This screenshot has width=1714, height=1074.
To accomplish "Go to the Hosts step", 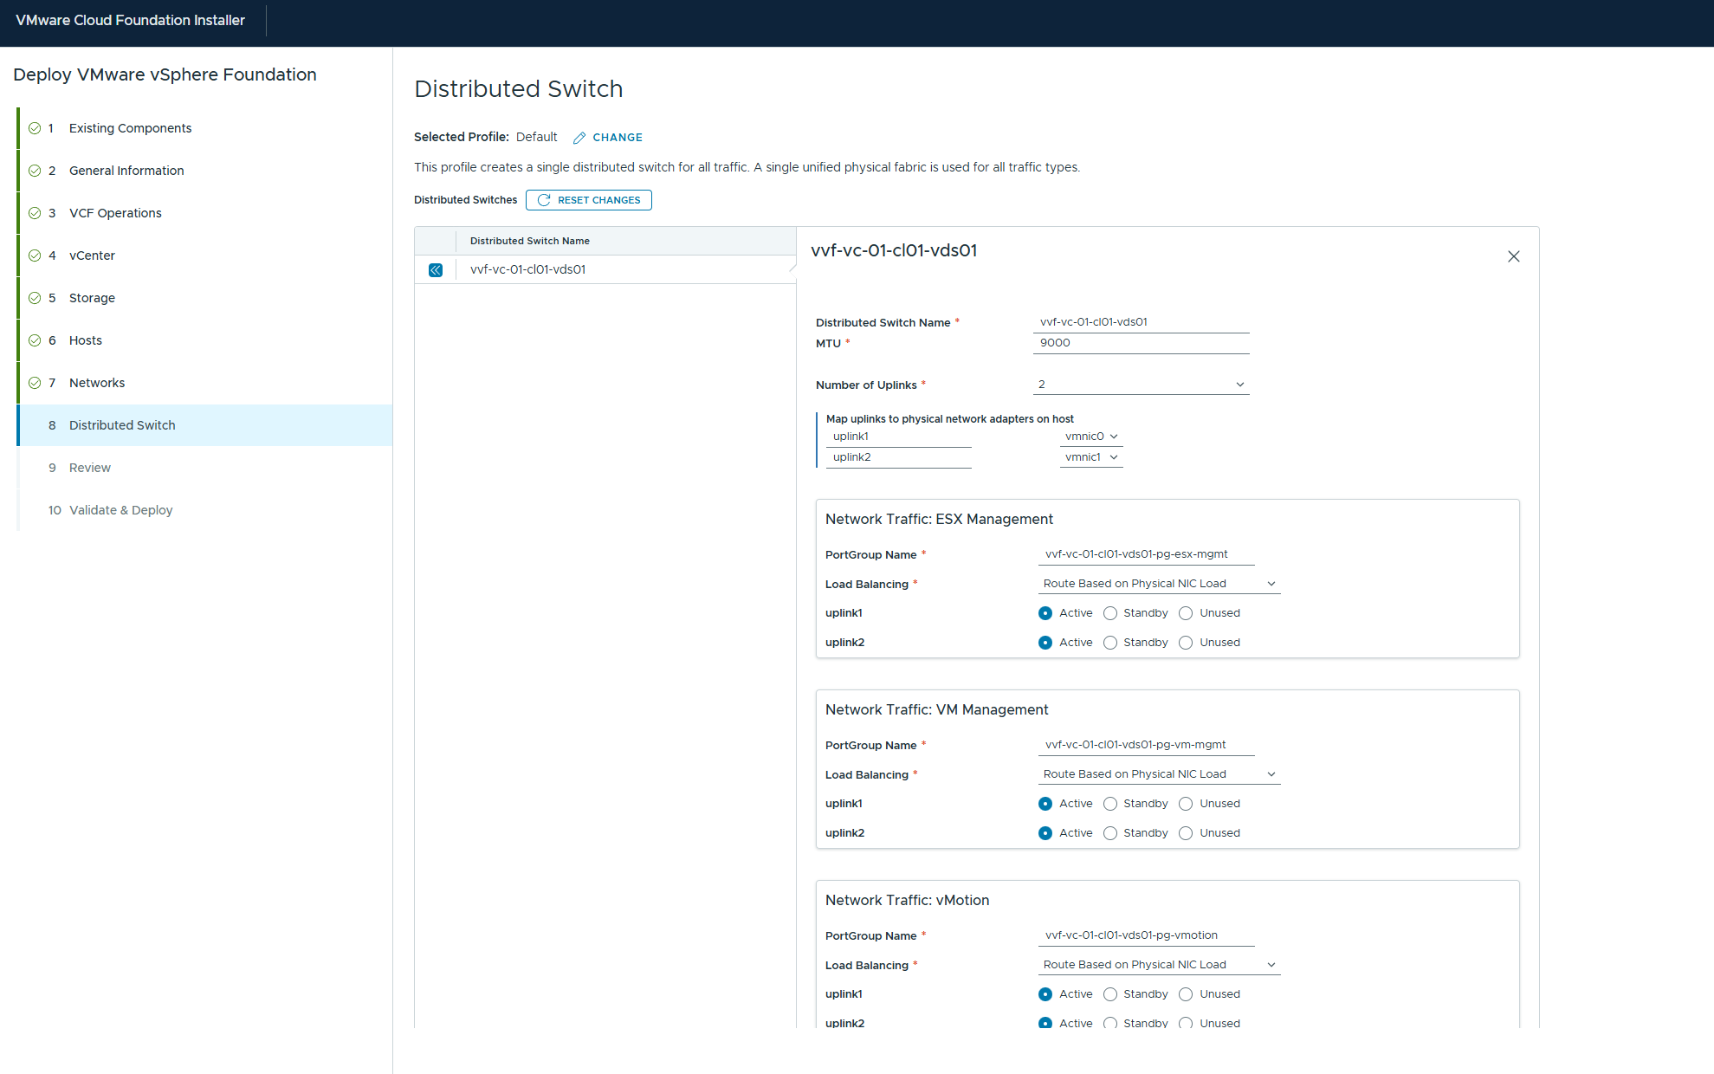I will point(86,340).
